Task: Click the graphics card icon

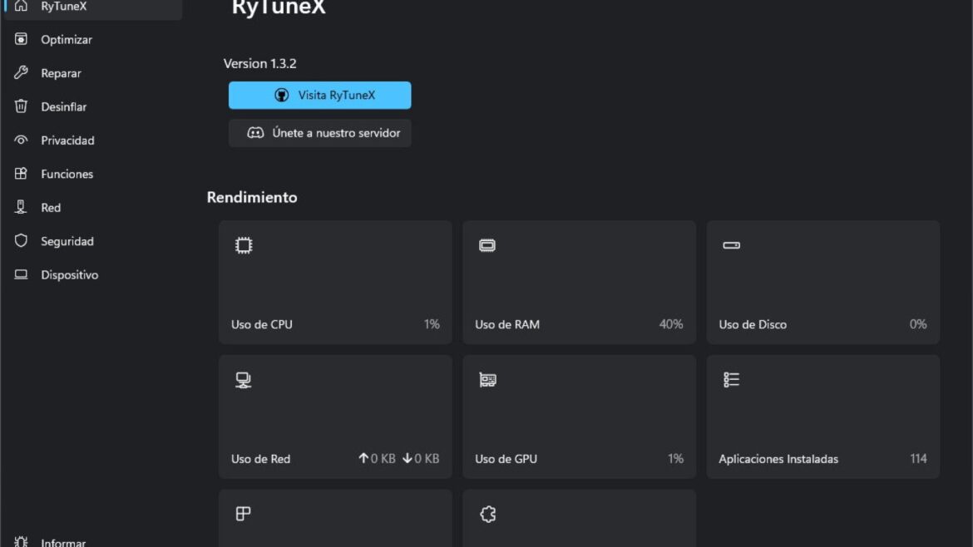Action: (x=487, y=380)
